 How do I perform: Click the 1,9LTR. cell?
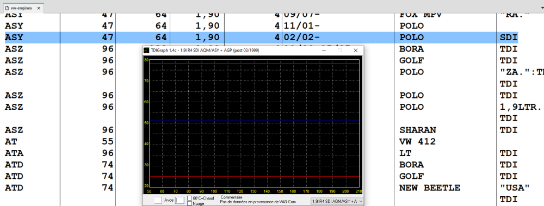(x=521, y=107)
